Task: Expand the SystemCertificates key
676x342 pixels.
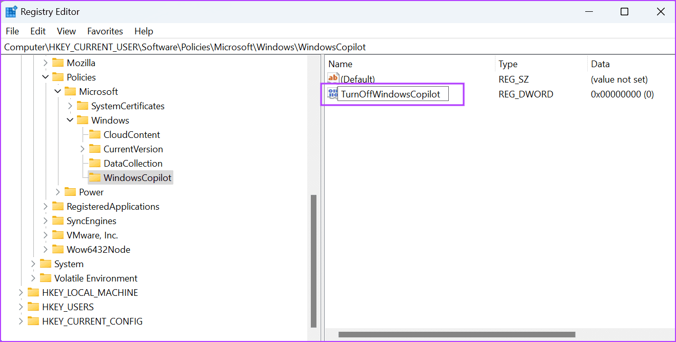Action: click(x=70, y=106)
